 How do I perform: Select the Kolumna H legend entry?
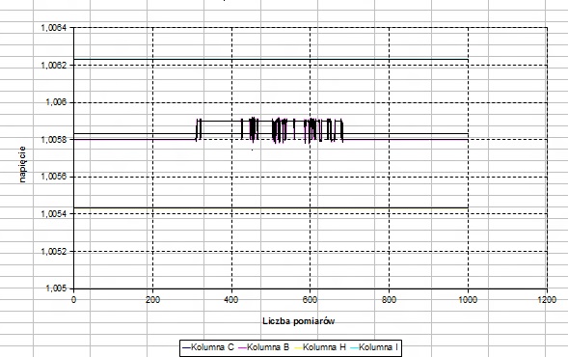coord(320,347)
